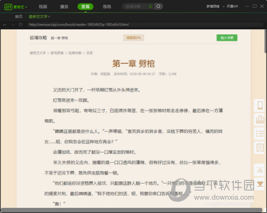267x213 pixels.
Task: Click the paragraph 灯笼带进来一双脚
Action: click(x=71, y=100)
